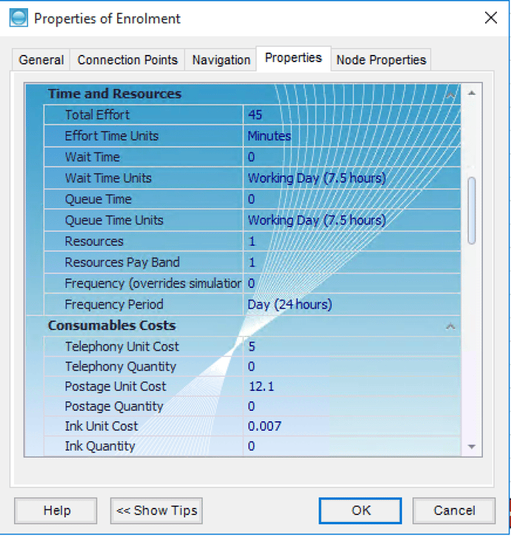Collapse the Consumables Costs section
511x536 pixels.
click(450, 326)
